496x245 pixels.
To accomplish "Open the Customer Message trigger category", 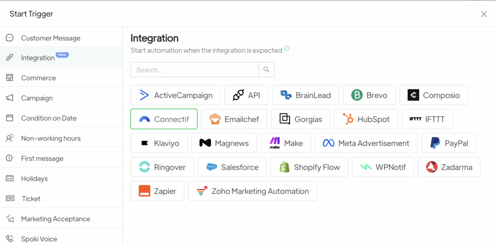I will (x=50, y=38).
